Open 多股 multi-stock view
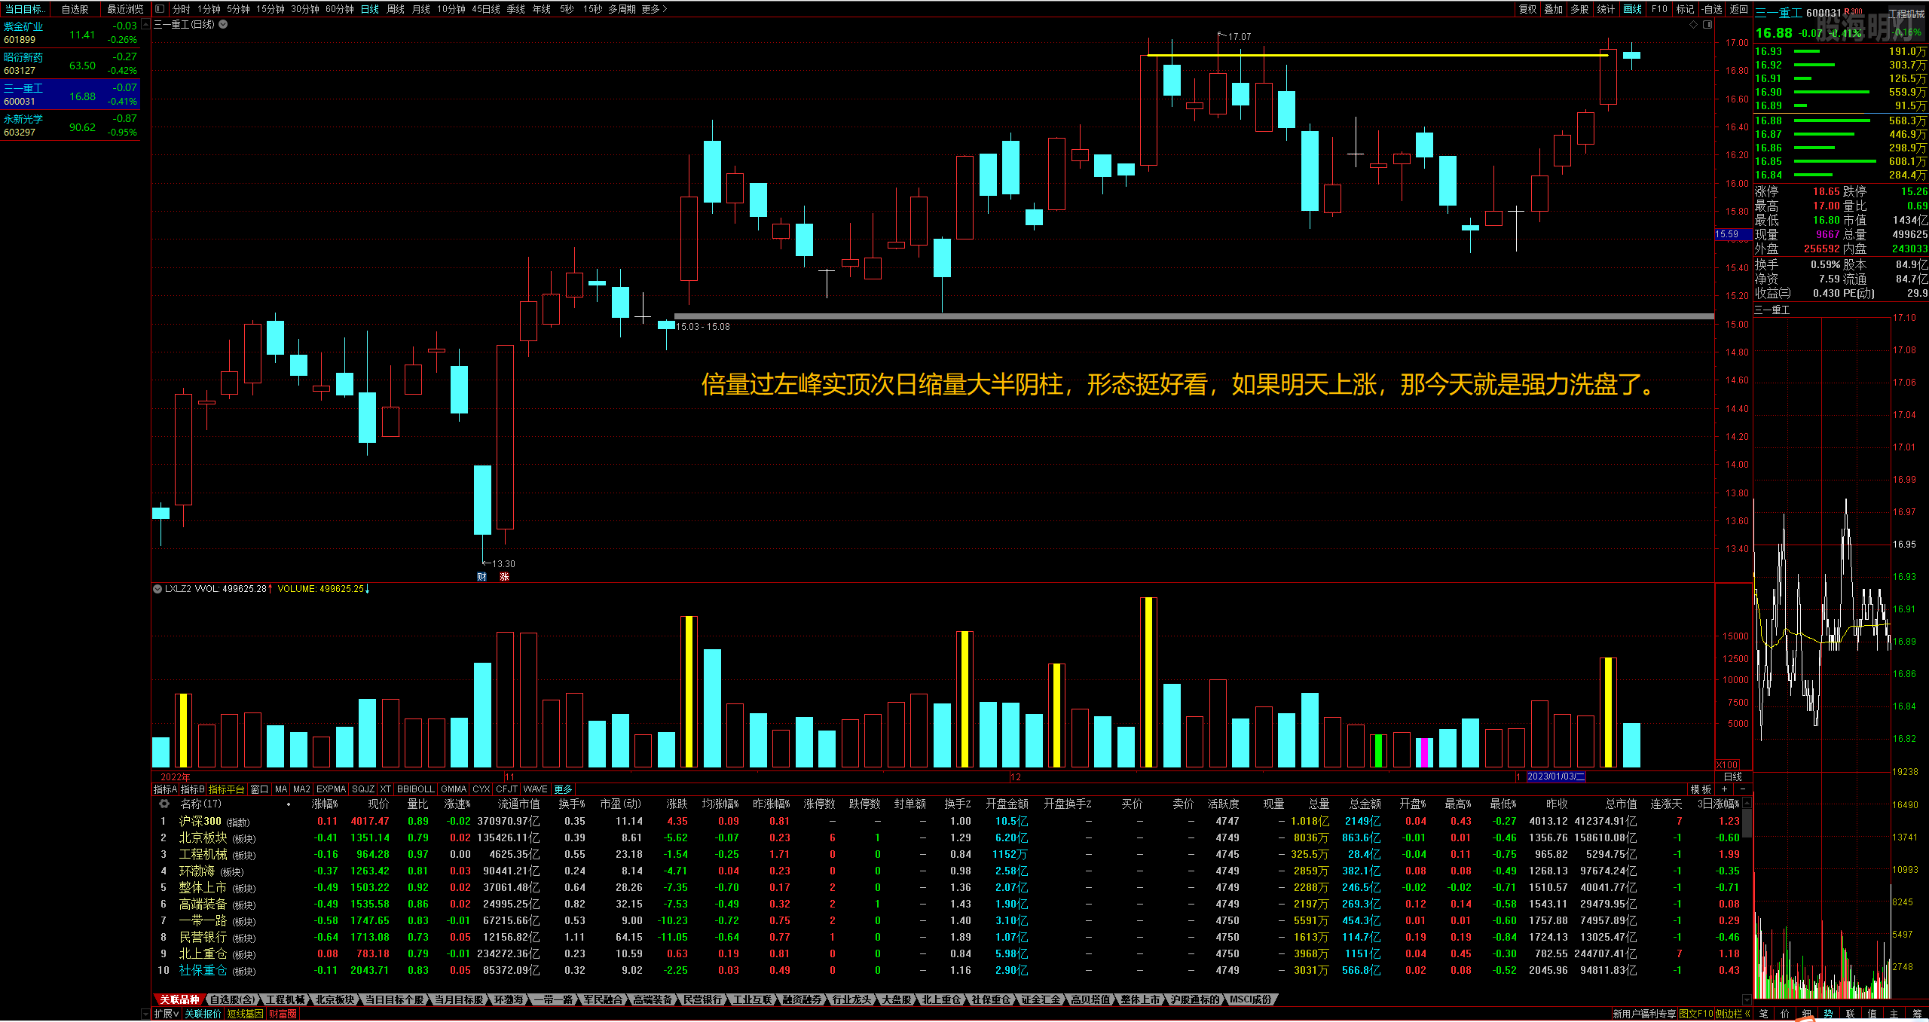The image size is (1929, 1022). pos(1579,9)
